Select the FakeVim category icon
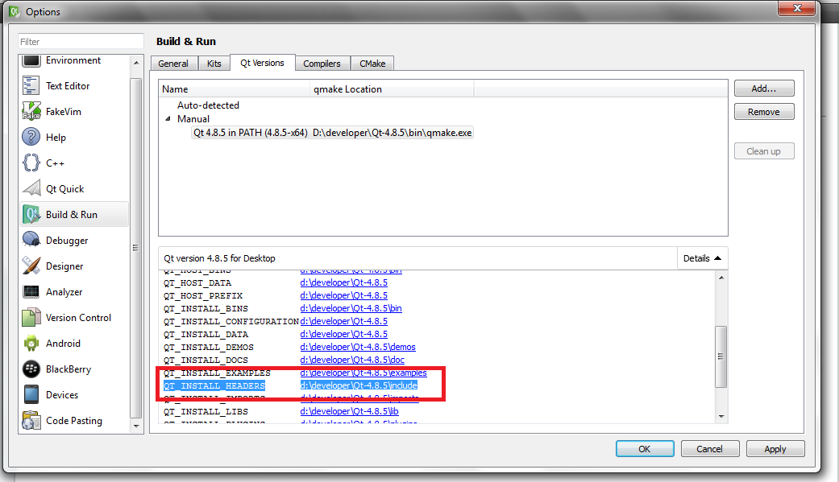Screen dimensions: 839x482 [31, 111]
